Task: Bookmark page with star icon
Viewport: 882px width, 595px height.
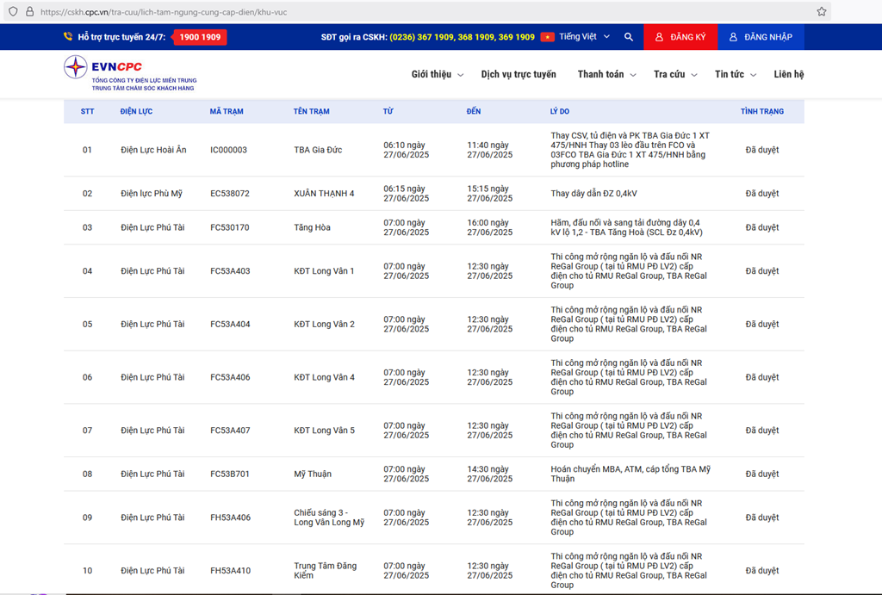Action: pos(821,11)
